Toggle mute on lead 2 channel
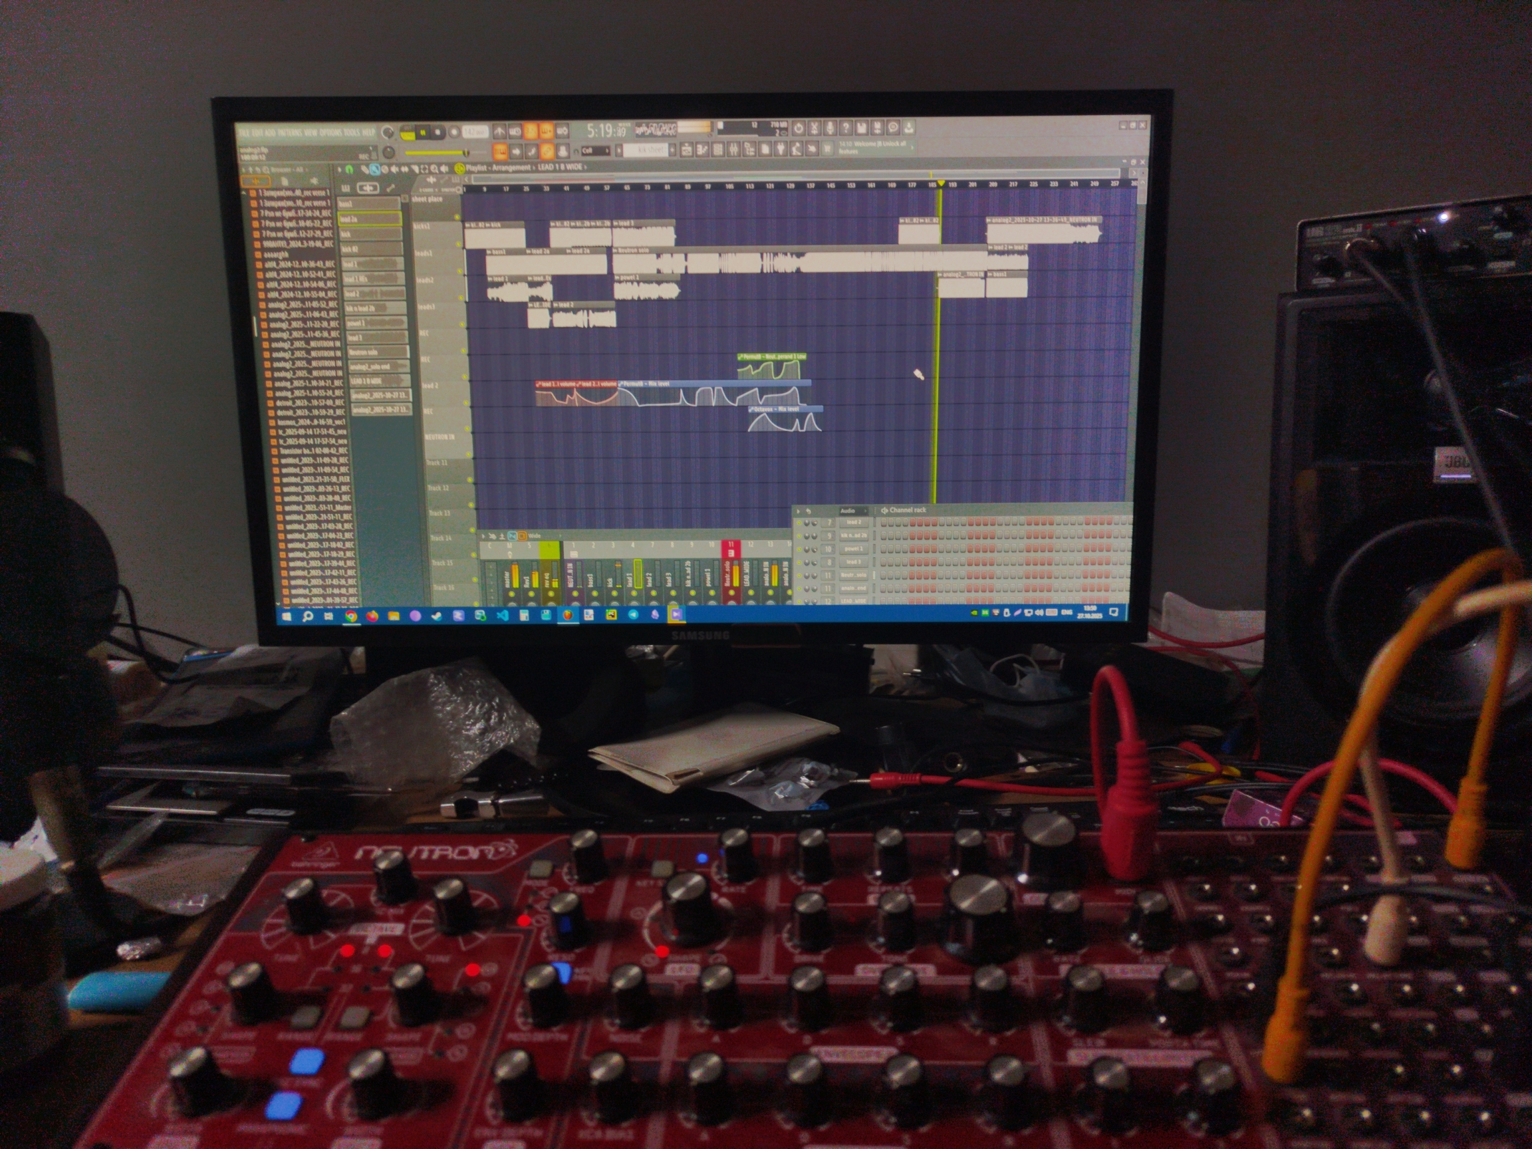 pos(799,523)
